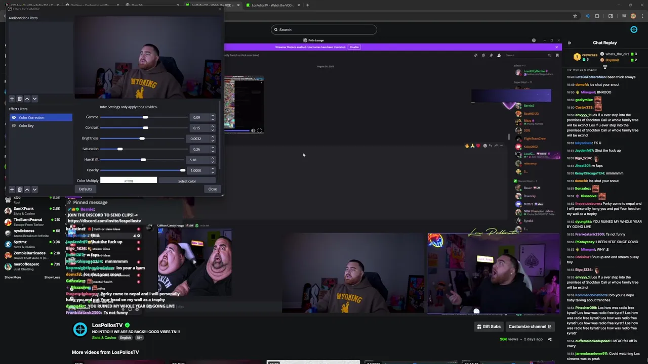Increase the Brightness value with its up stepper
This screenshot has height=364, width=648.
point(213,137)
